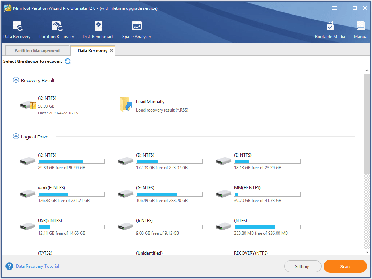Select the E: NTFS drive icon
This screenshot has width=372, height=279.
(224, 161)
